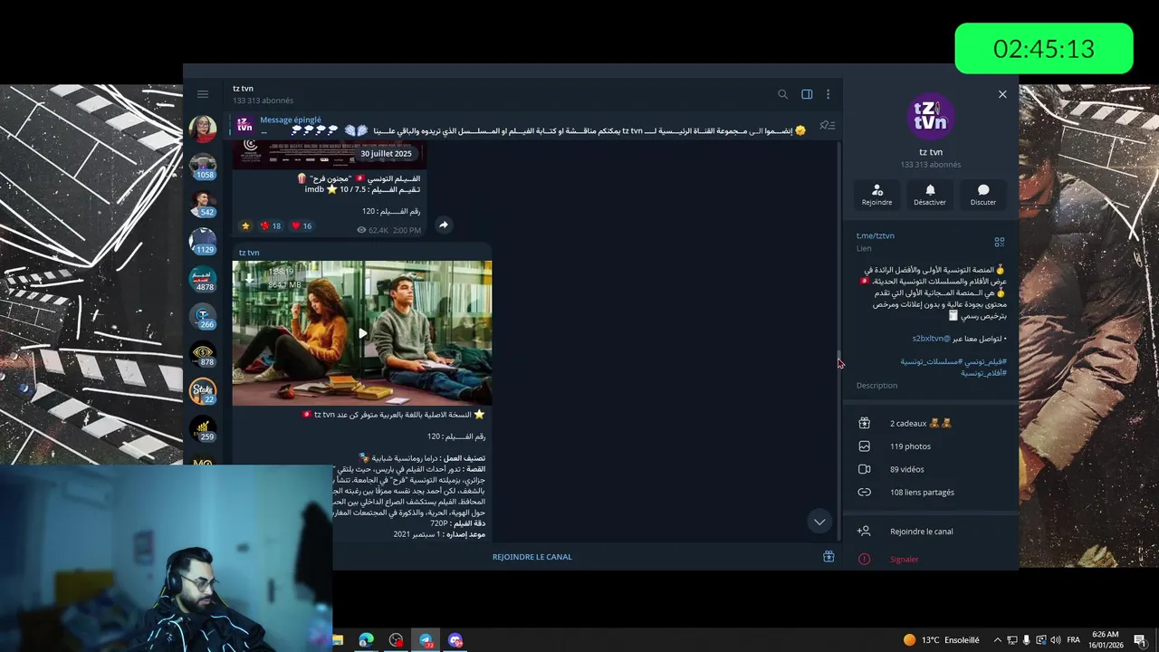Open Telegram in the Windows taskbar
The width and height of the screenshot is (1159, 652).
[426, 640]
